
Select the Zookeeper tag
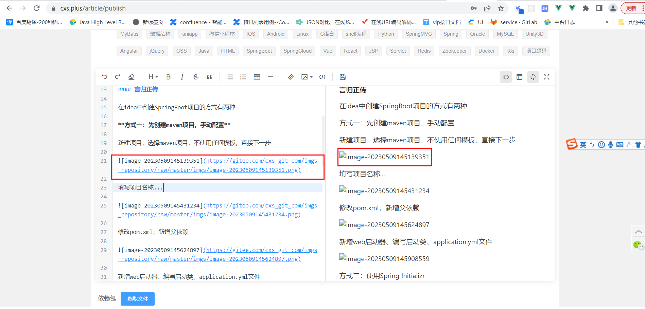[x=455, y=51]
